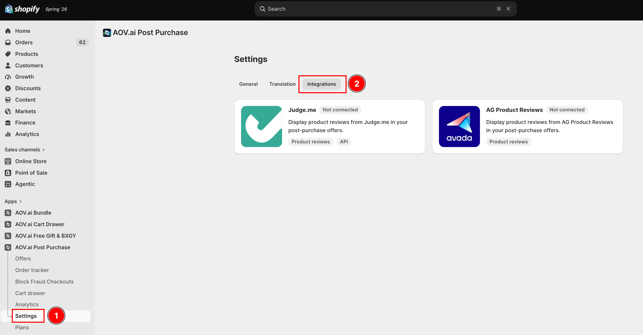Screen dimensions: 643x335
Task: Open the Content page
Action: [x=25, y=100]
